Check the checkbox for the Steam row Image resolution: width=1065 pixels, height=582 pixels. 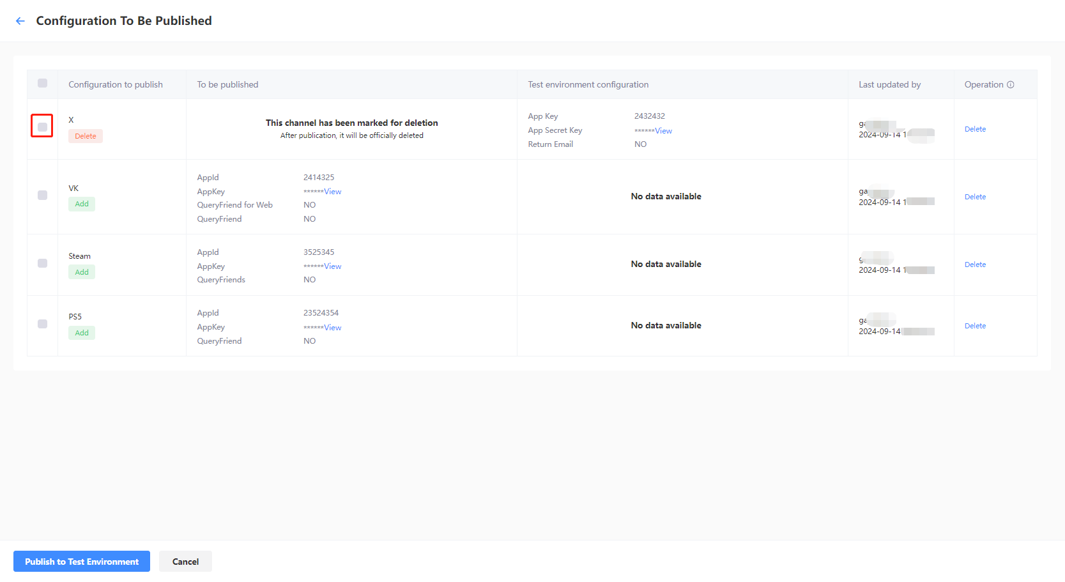click(42, 263)
